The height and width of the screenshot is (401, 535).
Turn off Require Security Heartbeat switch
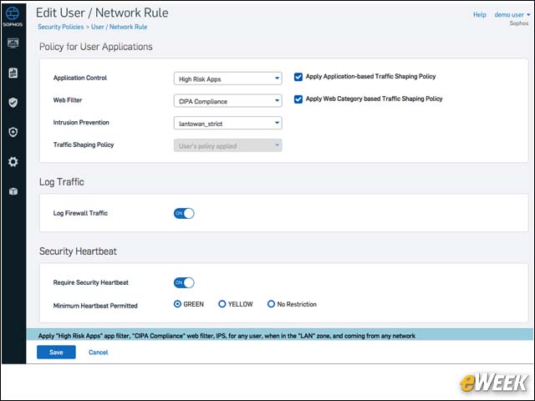coord(184,282)
